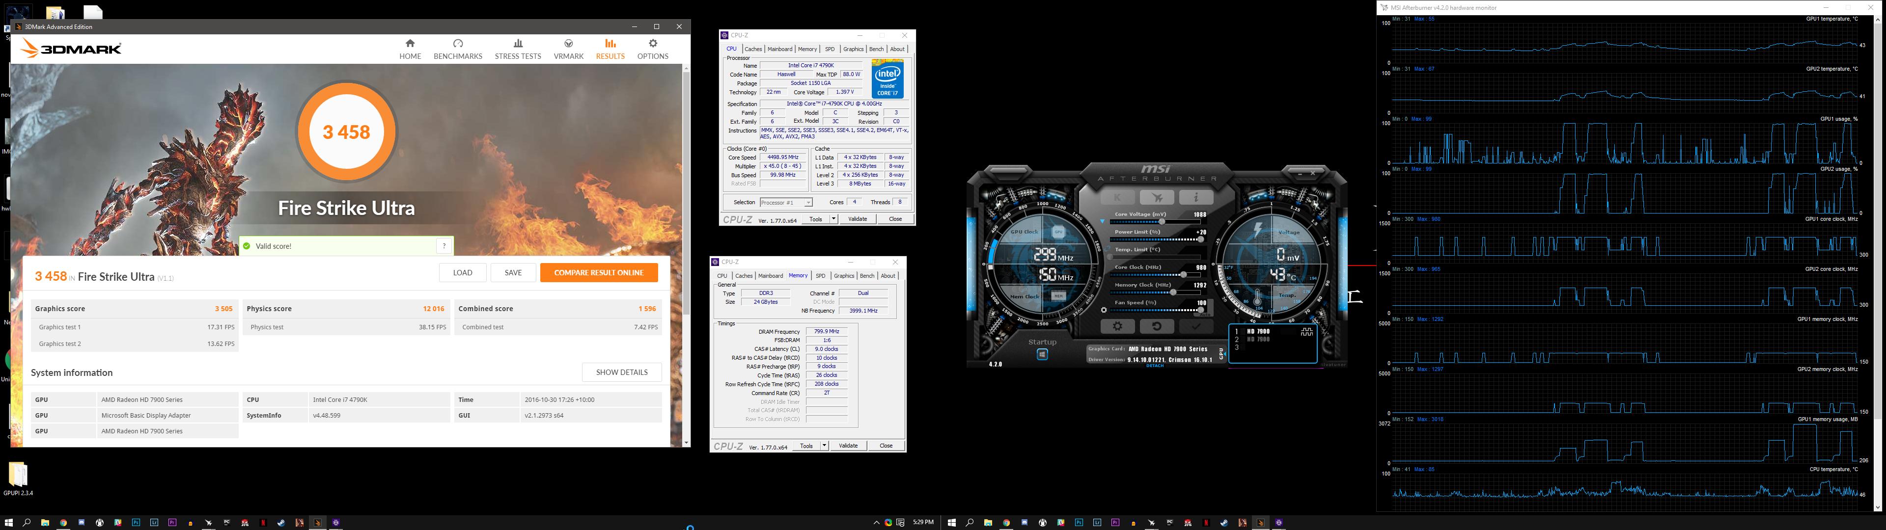Click the GPU1 usage graph in the hardware monitor
1886x530 pixels.
[x=1625, y=143]
